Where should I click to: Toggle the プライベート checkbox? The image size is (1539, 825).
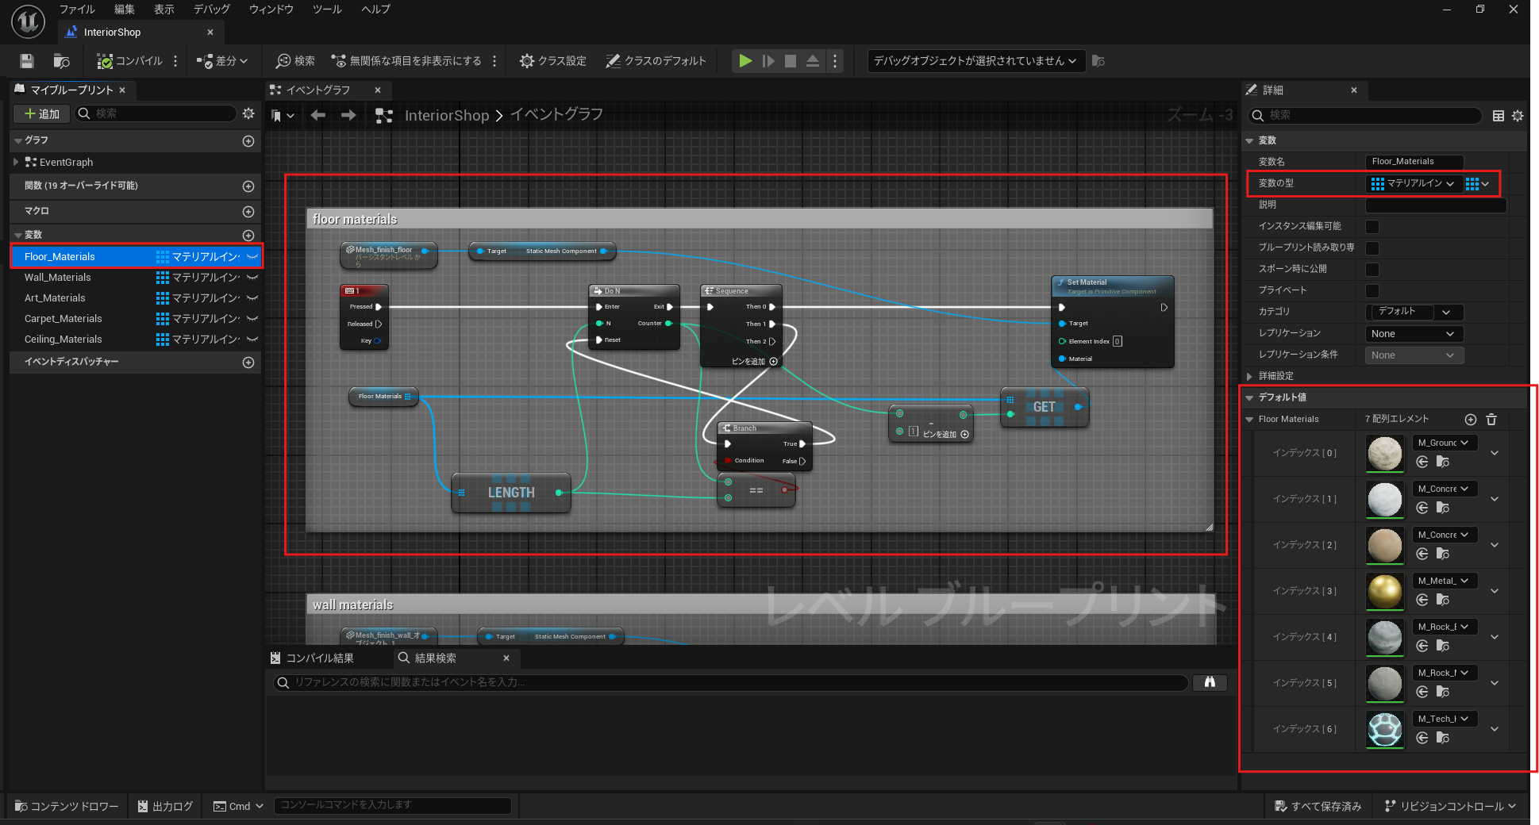click(1372, 290)
